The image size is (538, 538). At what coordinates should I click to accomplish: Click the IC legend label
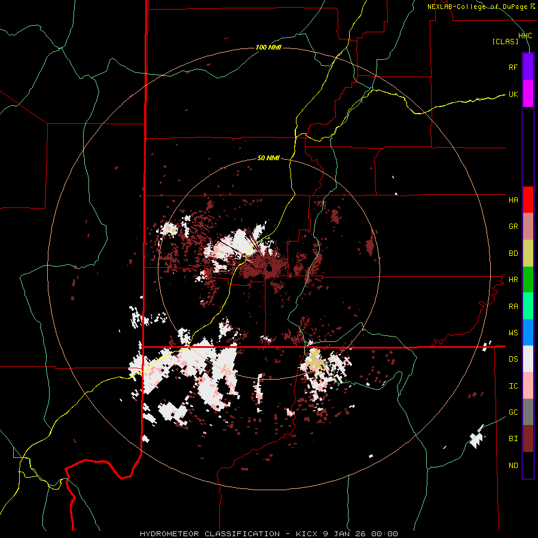pyautogui.click(x=513, y=386)
